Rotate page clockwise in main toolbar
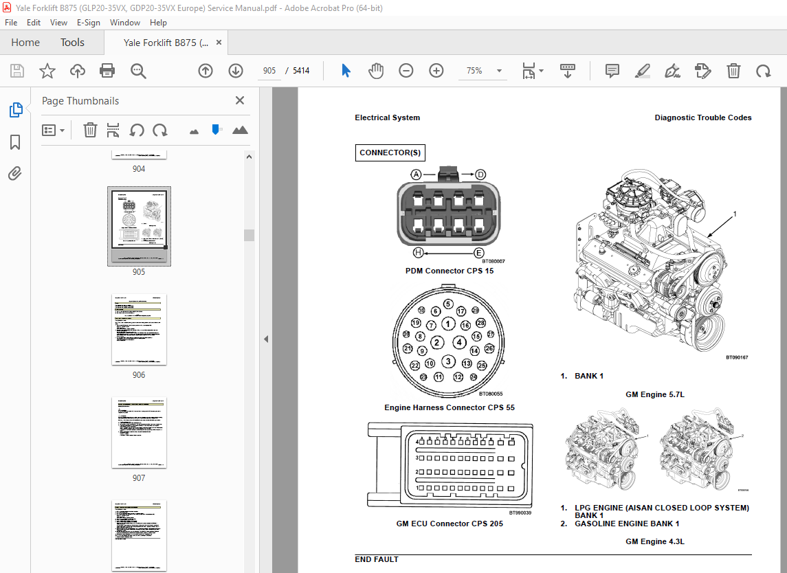This screenshot has width=787, height=573. click(764, 71)
